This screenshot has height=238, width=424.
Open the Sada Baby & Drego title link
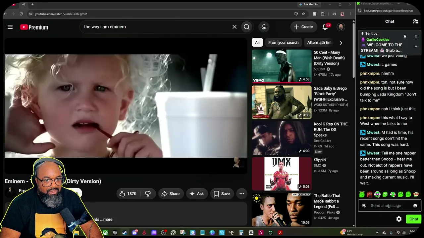[x=331, y=94]
